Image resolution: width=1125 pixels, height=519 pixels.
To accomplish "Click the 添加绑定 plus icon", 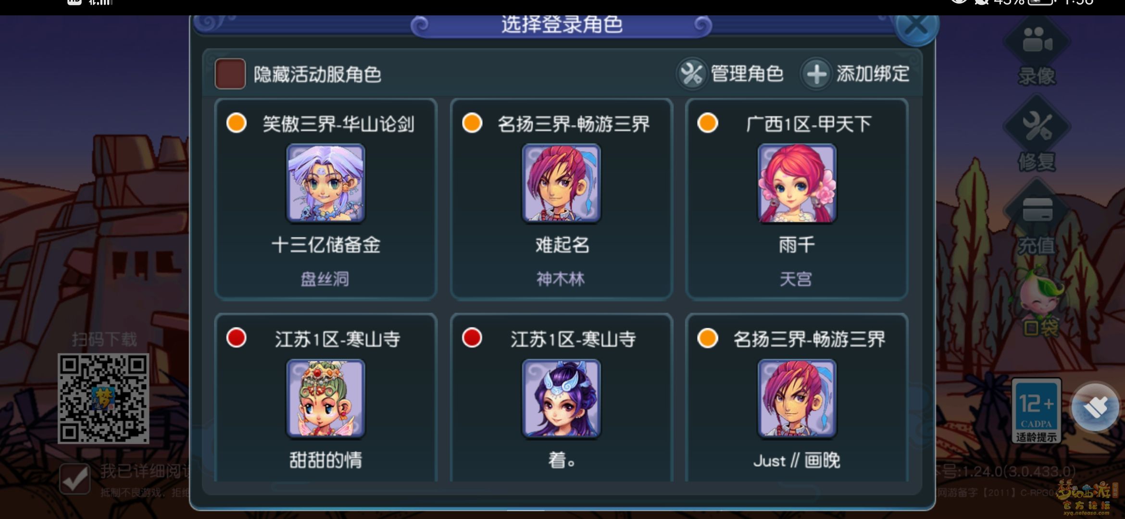I will 816,74.
